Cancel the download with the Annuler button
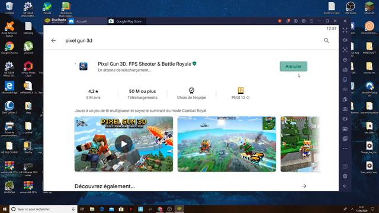 (x=294, y=66)
